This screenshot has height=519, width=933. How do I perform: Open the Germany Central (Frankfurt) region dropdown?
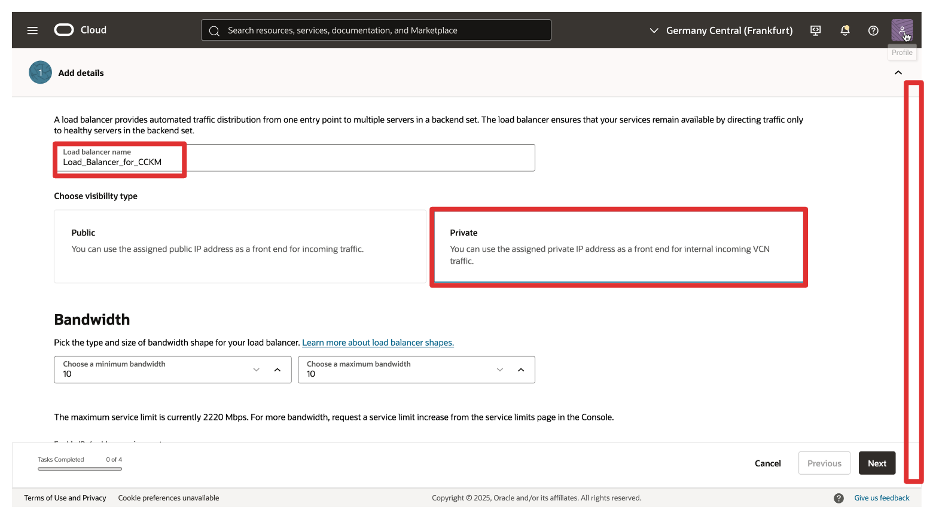(721, 30)
